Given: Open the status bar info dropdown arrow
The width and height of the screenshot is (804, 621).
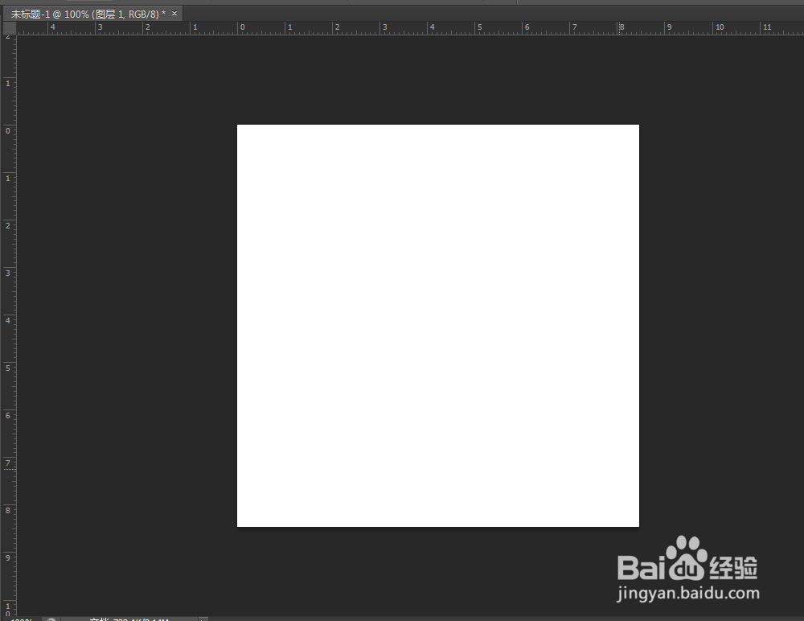Looking at the screenshot, I should (203, 618).
